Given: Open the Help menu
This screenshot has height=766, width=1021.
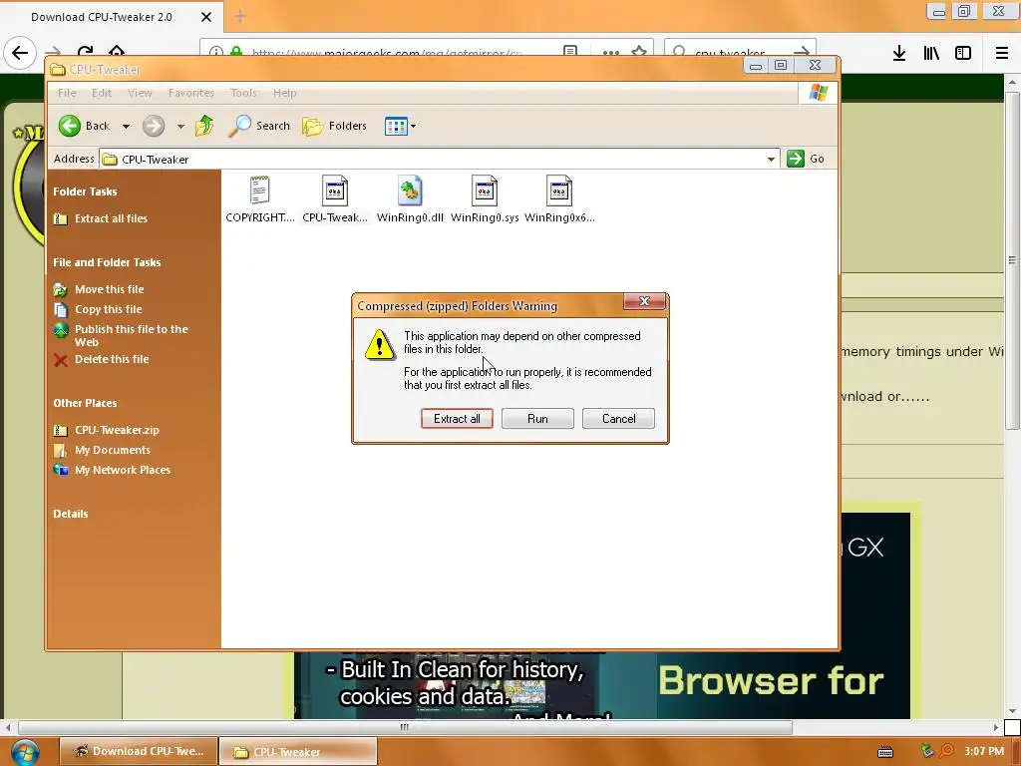Looking at the screenshot, I should pos(284,93).
